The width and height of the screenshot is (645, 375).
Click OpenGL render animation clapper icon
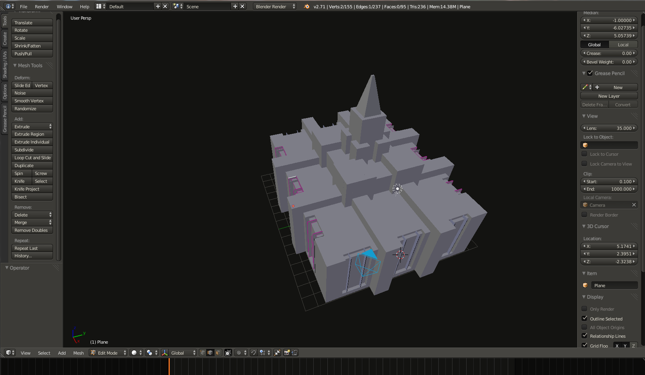tap(294, 353)
